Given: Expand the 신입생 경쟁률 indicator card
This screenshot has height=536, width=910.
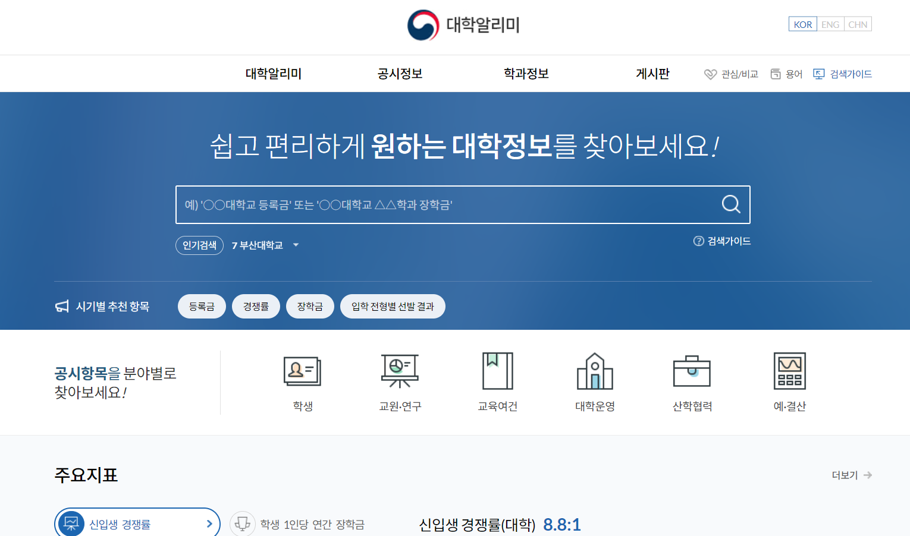Looking at the screenshot, I should tap(209, 524).
